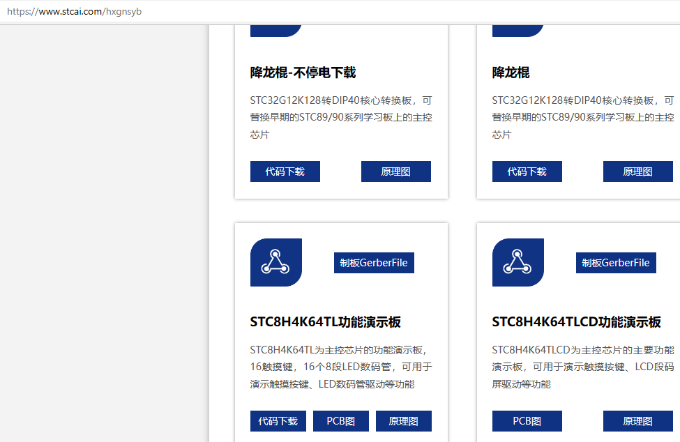Screen dimensions: 680x442
Task: Open 制板GerberFile for STC8H4K64TL board
Action: [x=374, y=263]
